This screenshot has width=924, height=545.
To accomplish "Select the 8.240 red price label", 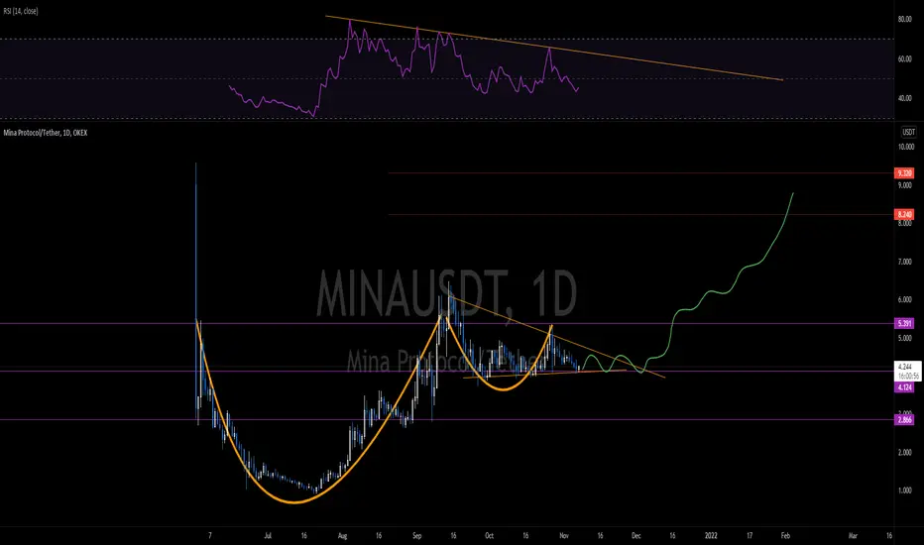I will (904, 214).
